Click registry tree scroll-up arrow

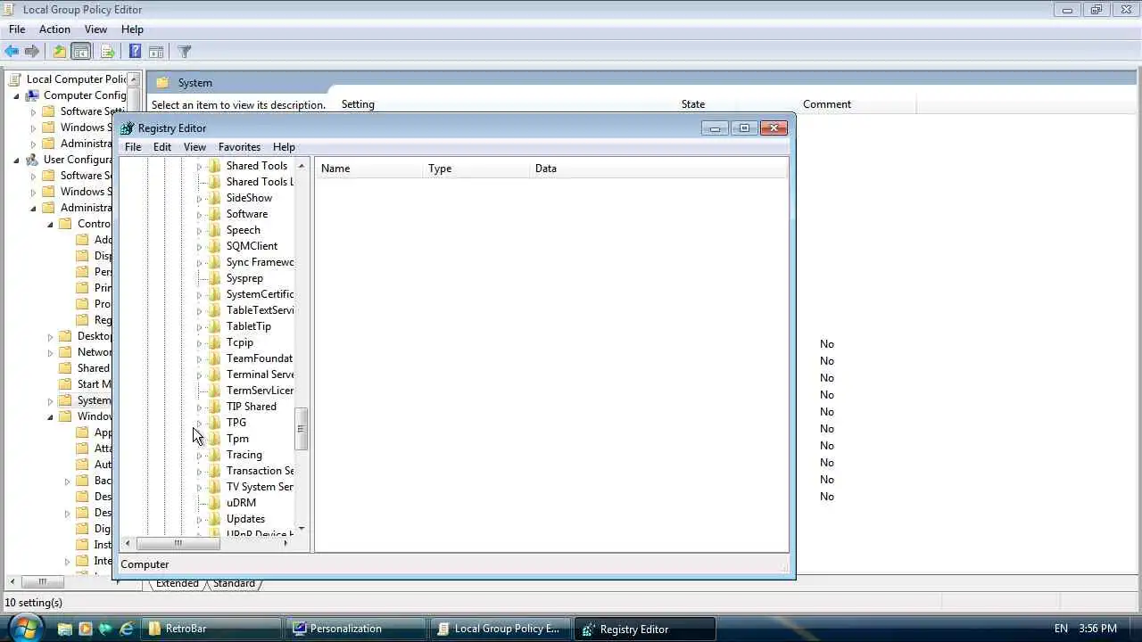coord(301,166)
